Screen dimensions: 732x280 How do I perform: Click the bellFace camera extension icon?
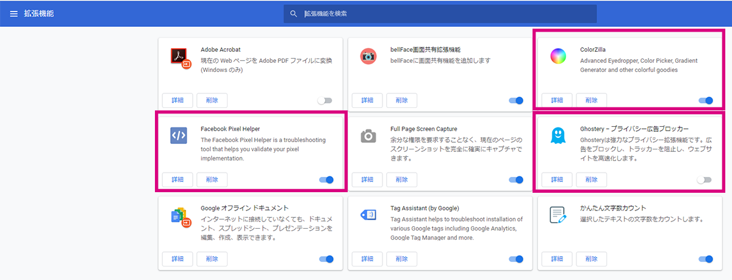368,56
